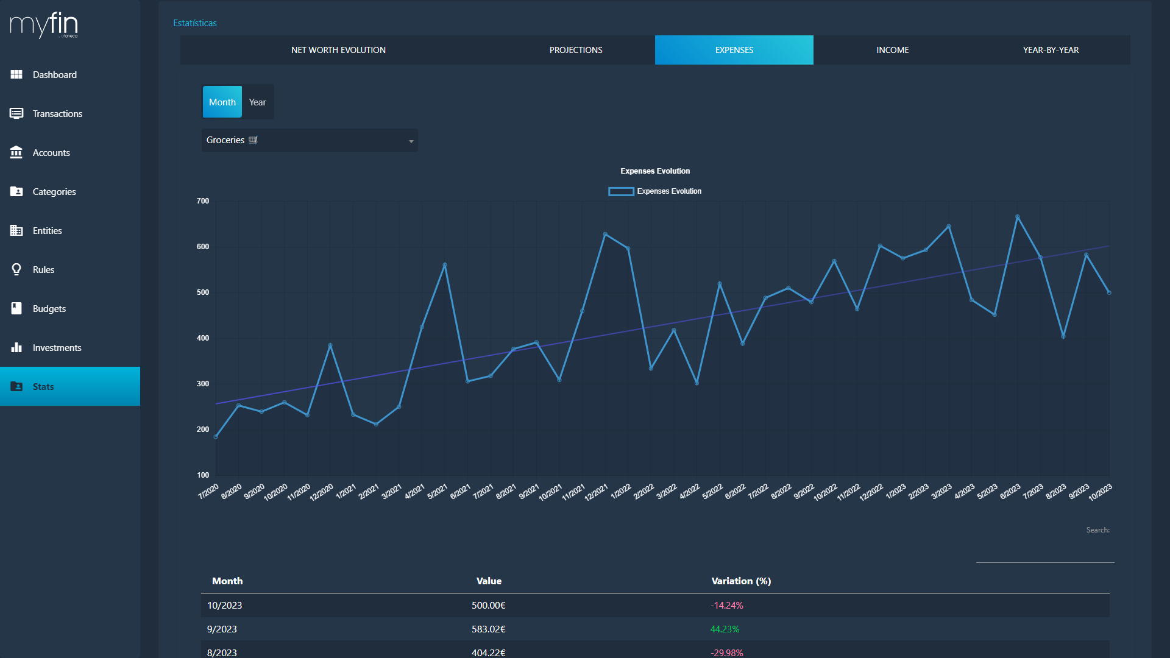Screen dimensions: 1170x658
Task: Click the Entities building icon
Action: click(x=16, y=230)
